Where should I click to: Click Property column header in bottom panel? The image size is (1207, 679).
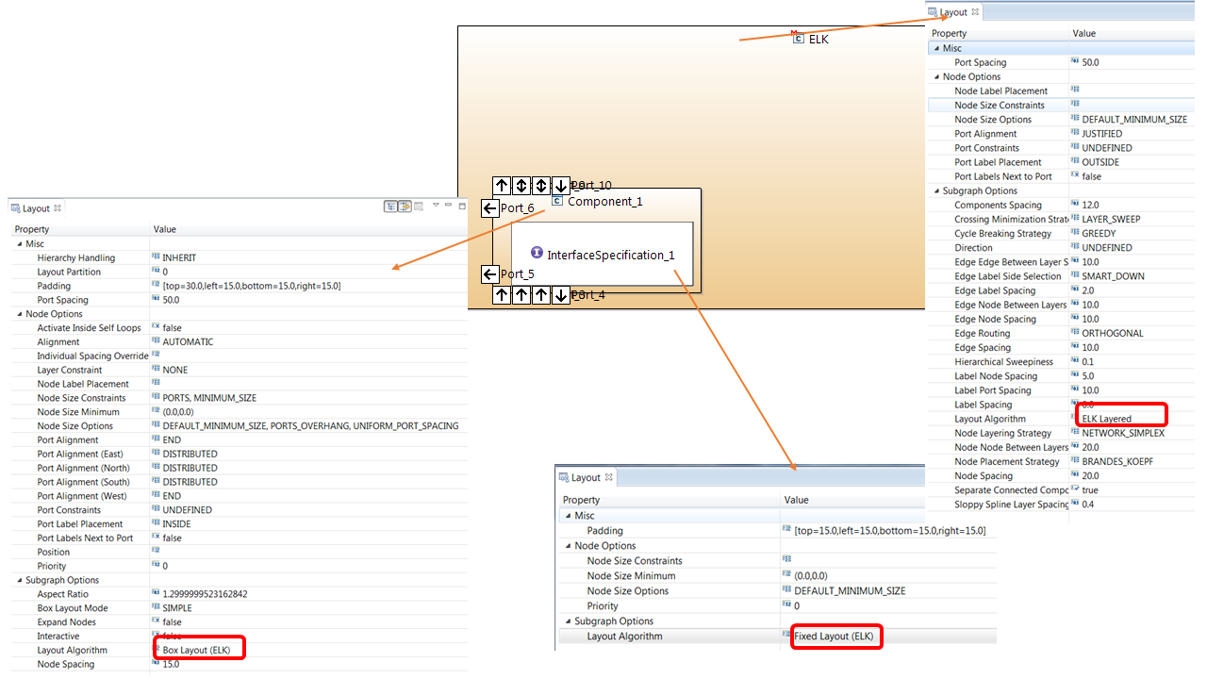click(668, 500)
